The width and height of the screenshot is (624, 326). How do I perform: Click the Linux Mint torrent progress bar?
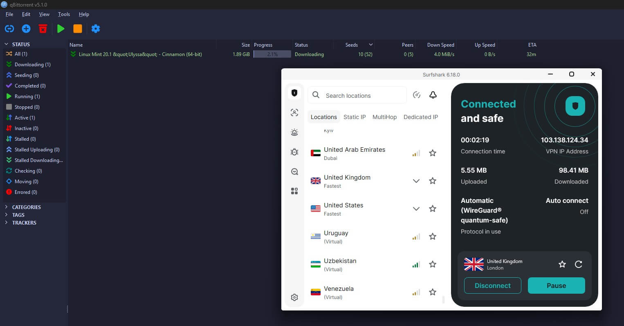point(272,54)
